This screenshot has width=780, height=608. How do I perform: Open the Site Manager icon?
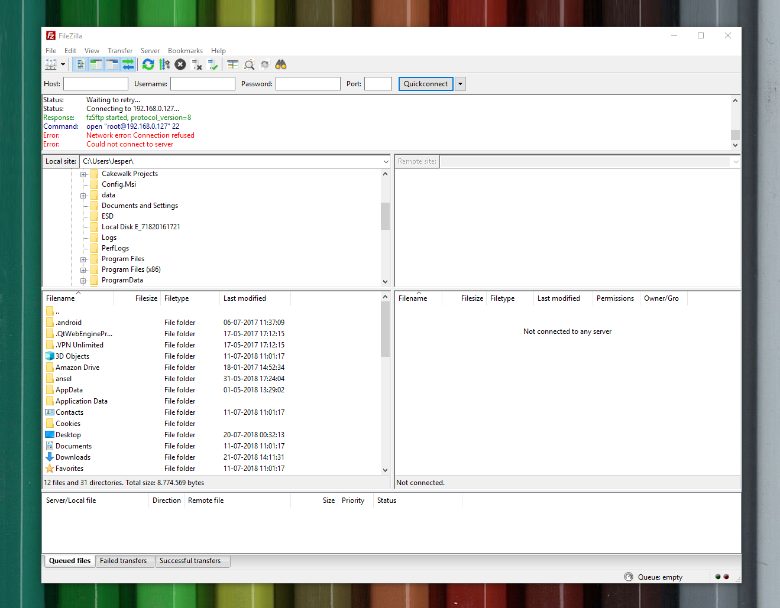pos(51,64)
